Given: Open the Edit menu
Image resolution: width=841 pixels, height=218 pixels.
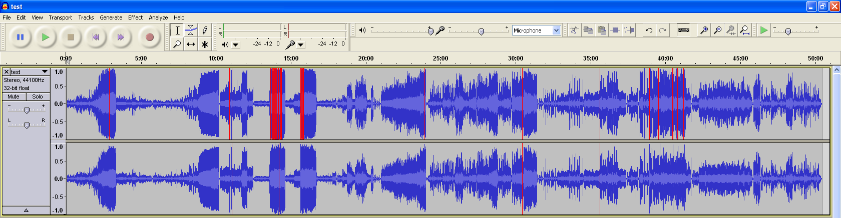Looking at the screenshot, I should click(21, 17).
